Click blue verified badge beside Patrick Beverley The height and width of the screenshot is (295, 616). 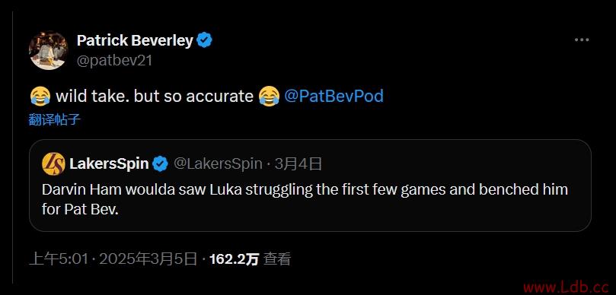click(204, 40)
